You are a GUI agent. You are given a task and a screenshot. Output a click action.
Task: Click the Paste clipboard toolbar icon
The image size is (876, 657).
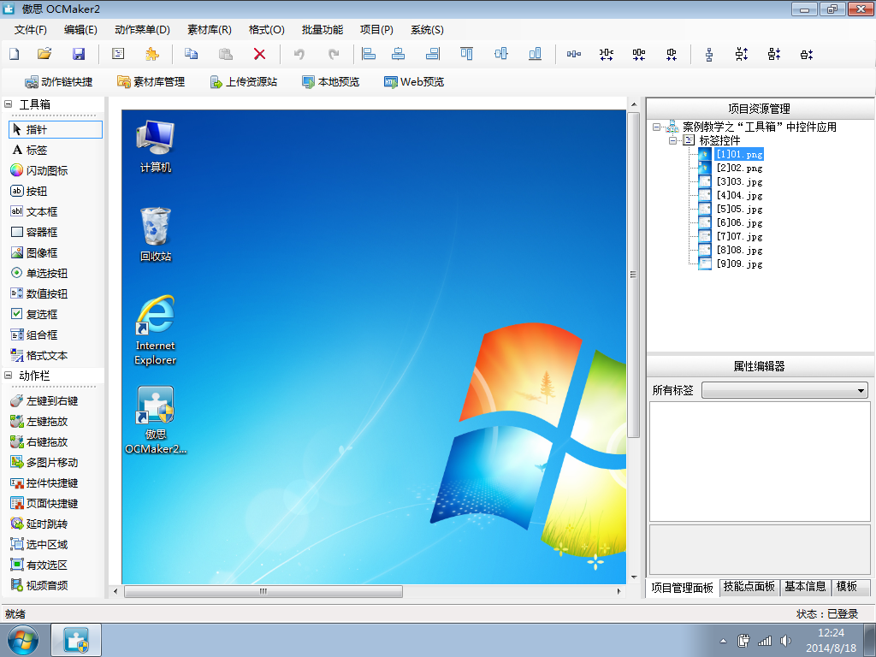225,54
